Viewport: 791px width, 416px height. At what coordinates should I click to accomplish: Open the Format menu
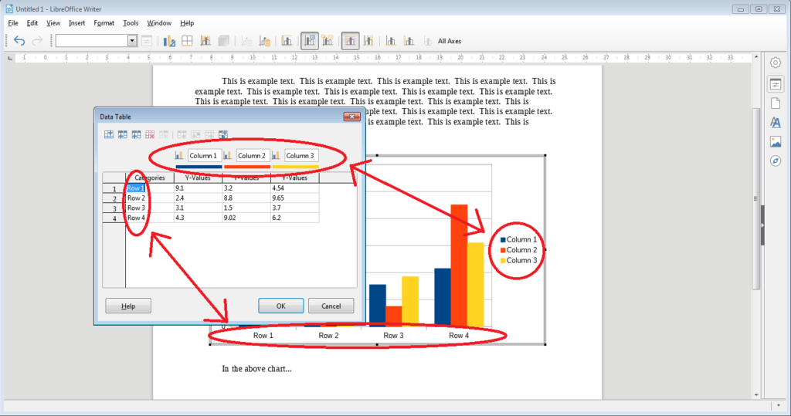point(104,22)
